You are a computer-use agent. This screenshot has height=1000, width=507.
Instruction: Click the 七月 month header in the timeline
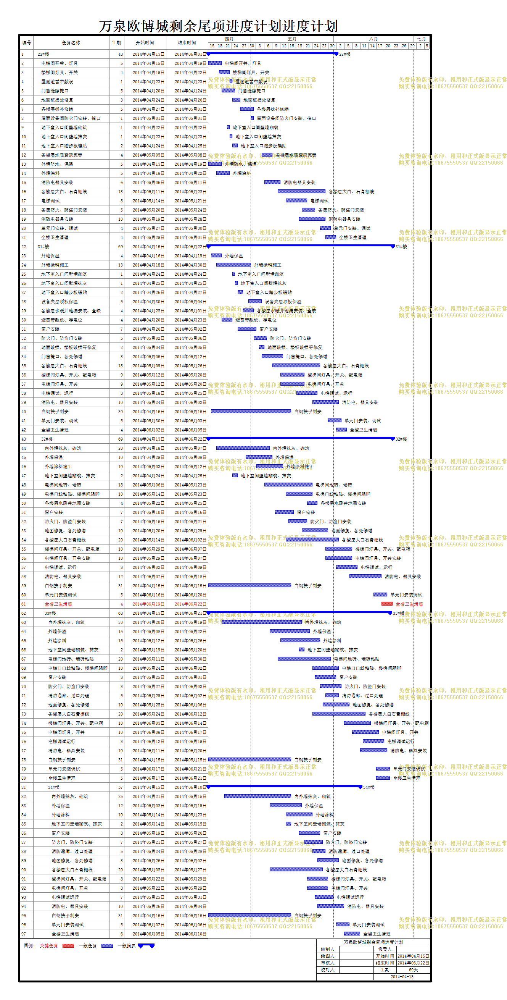point(422,39)
